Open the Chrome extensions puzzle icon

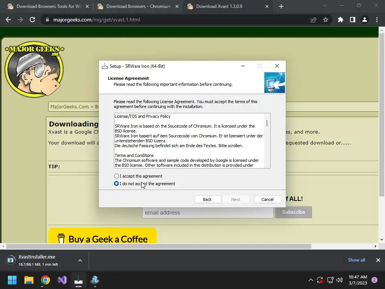[x=341, y=20]
